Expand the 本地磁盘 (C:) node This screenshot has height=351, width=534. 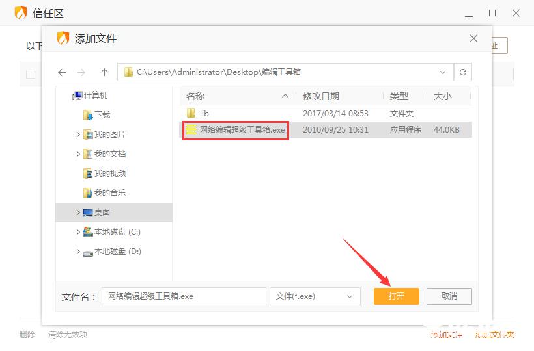pyautogui.click(x=78, y=232)
